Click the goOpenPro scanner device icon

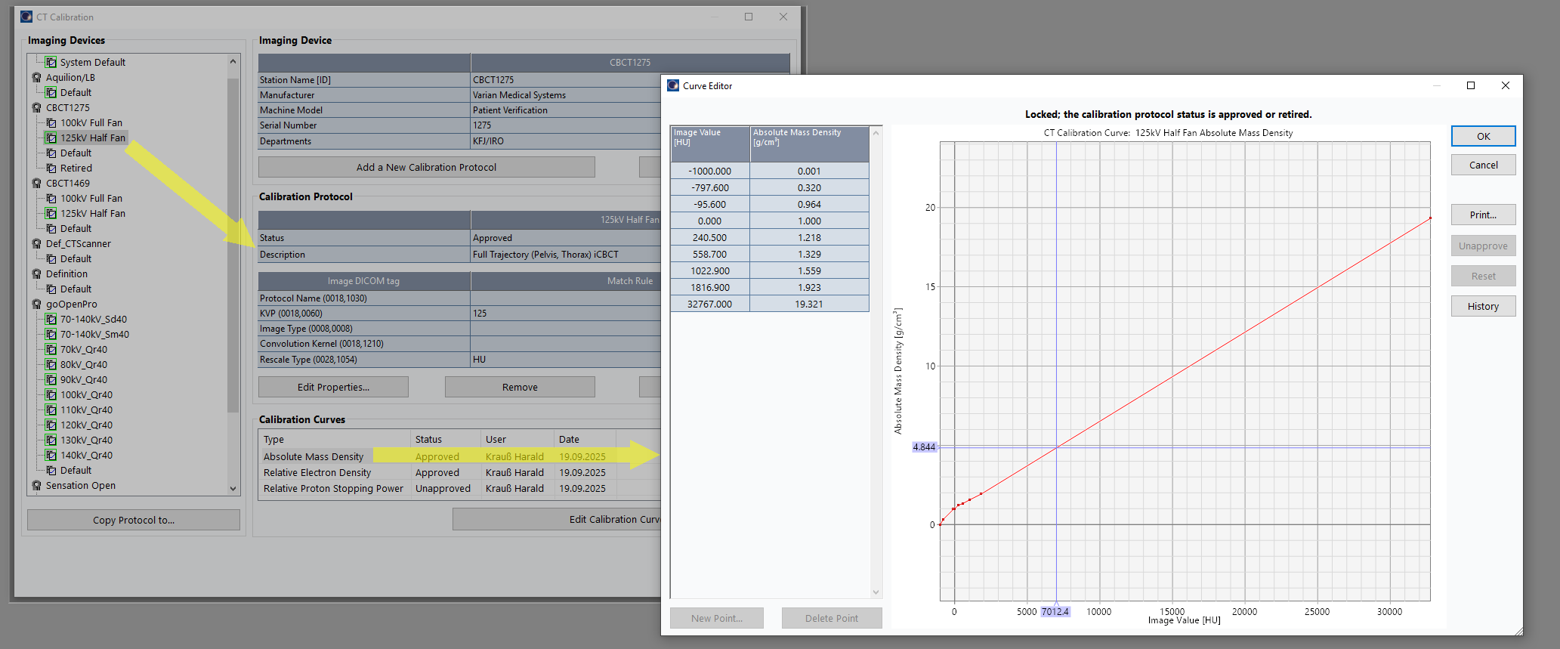36,304
